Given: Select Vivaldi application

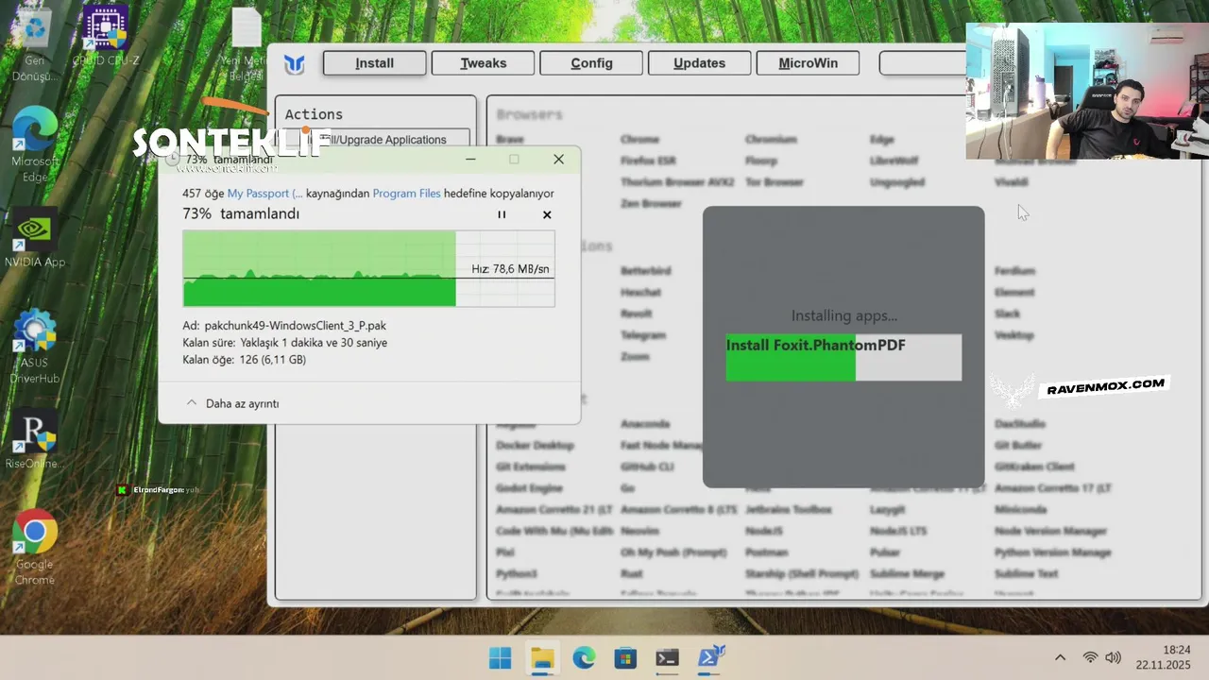Looking at the screenshot, I should (x=1012, y=182).
